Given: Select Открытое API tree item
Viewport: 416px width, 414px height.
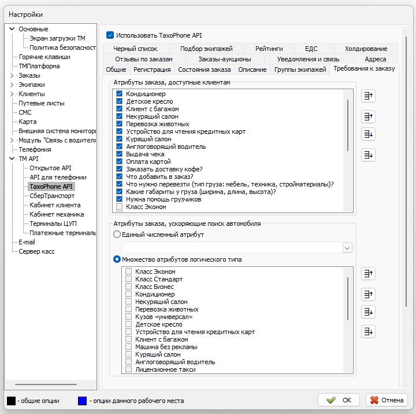Looking at the screenshot, I should (50, 168).
